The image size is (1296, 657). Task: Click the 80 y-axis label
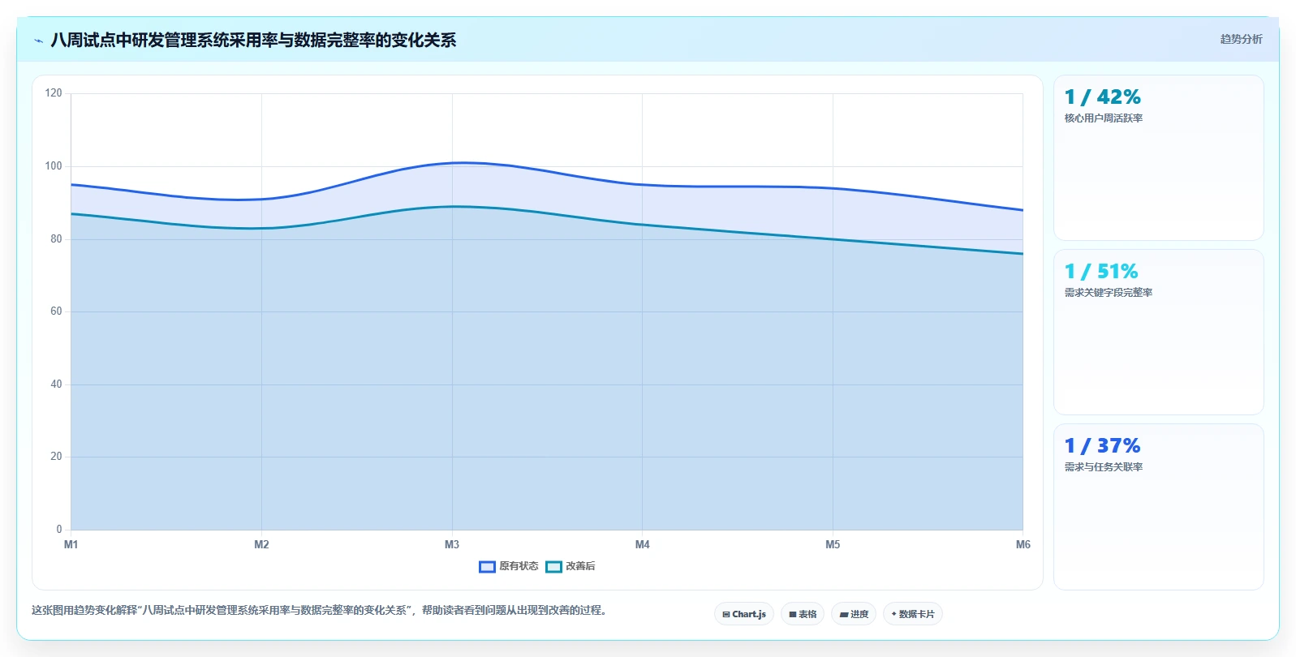click(x=56, y=239)
